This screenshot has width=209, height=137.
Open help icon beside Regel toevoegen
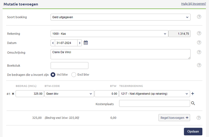click(x=199, y=118)
